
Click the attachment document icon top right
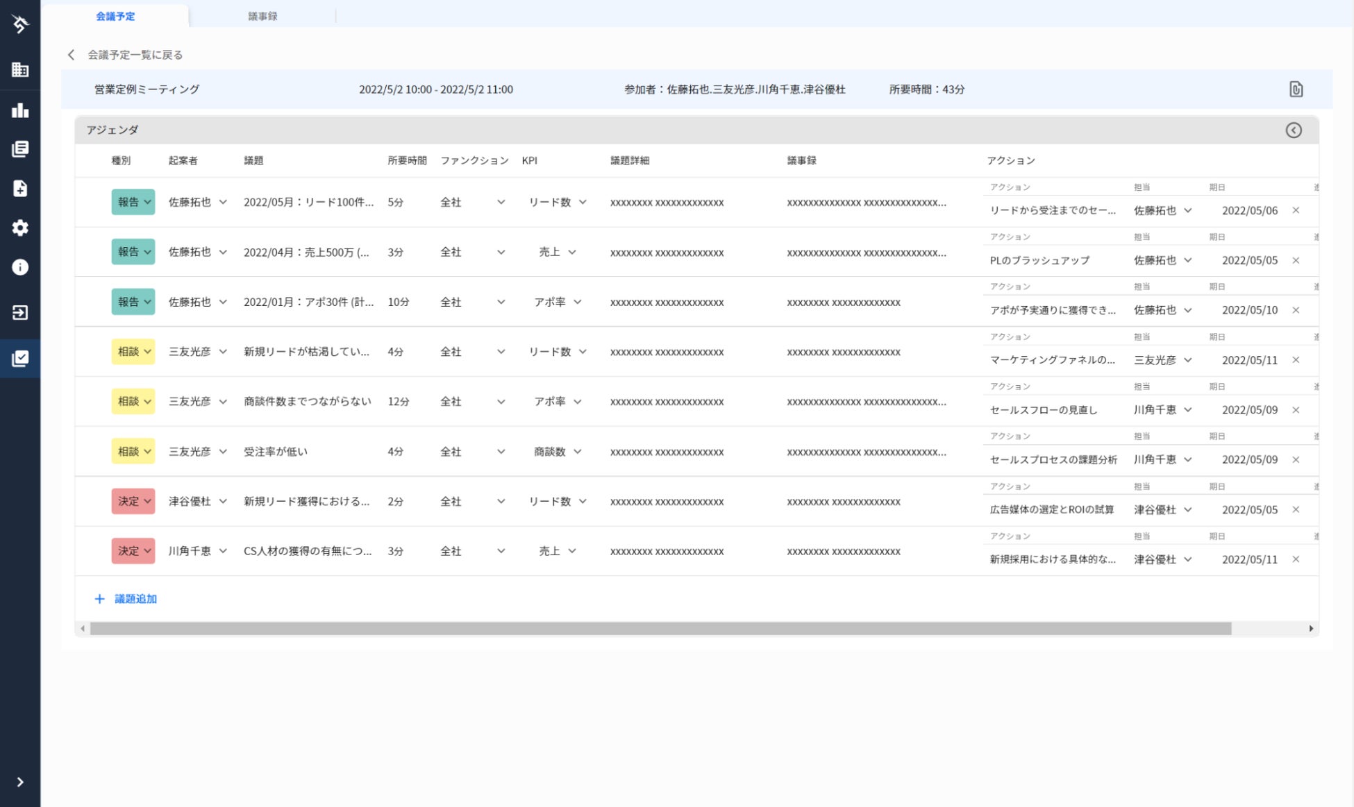[x=1296, y=90]
